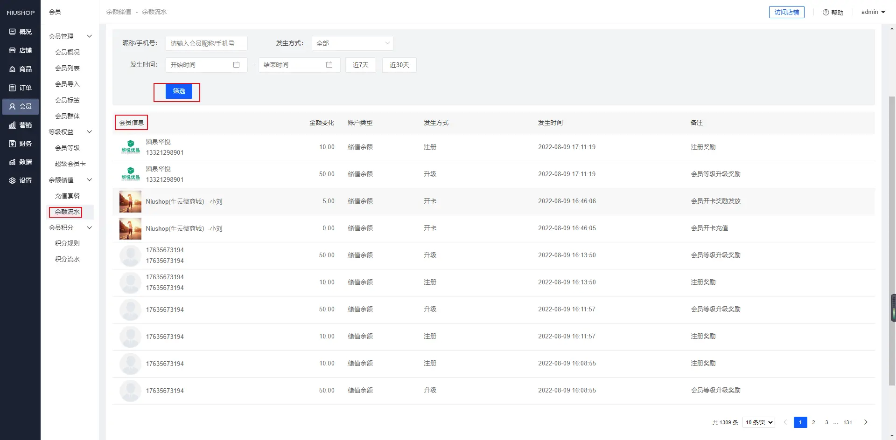This screenshot has width=896, height=440.
Task: Select the 数据 data statistics icon
Action: point(13,162)
